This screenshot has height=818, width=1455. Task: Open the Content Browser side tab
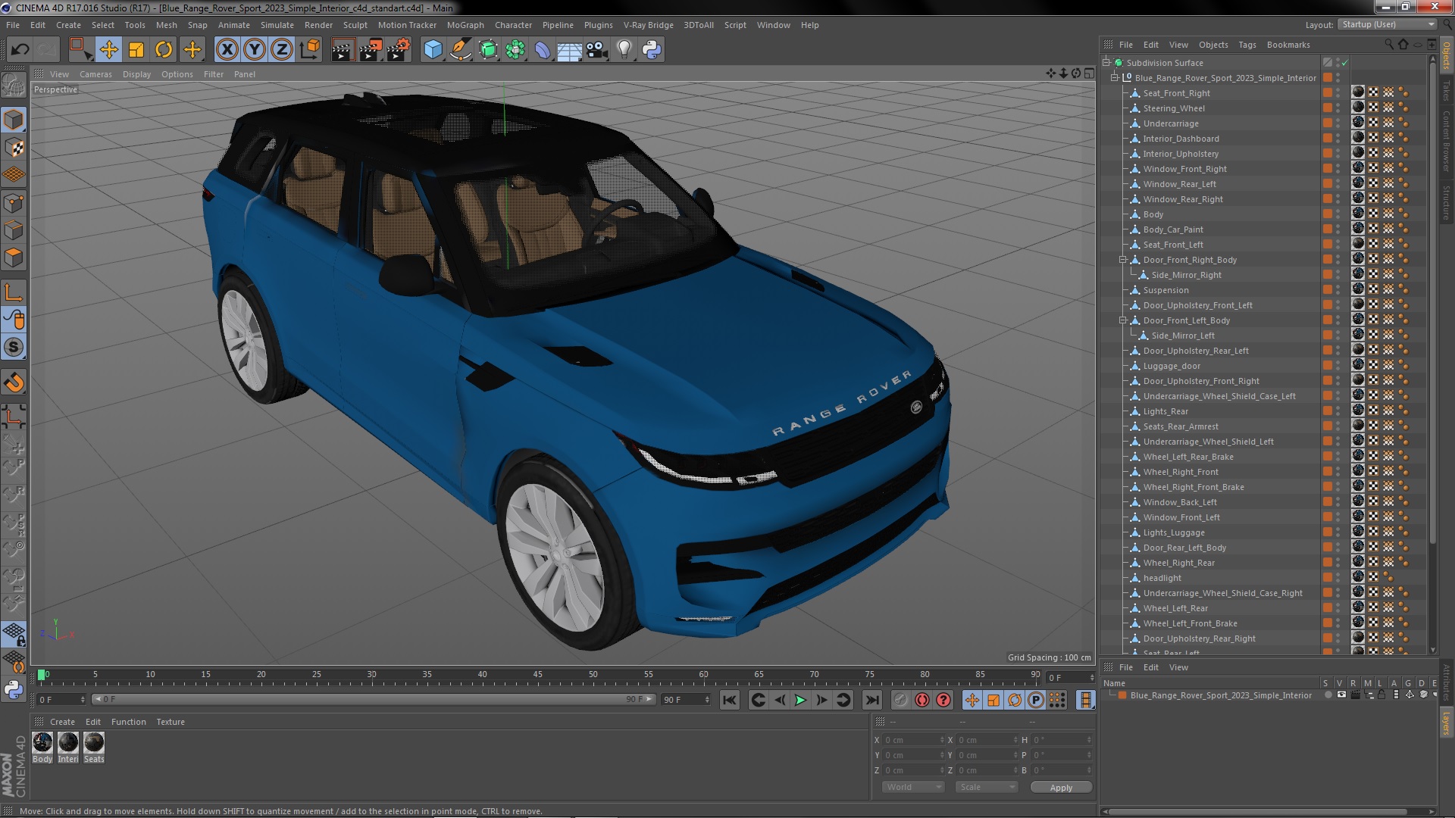(x=1446, y=141)
